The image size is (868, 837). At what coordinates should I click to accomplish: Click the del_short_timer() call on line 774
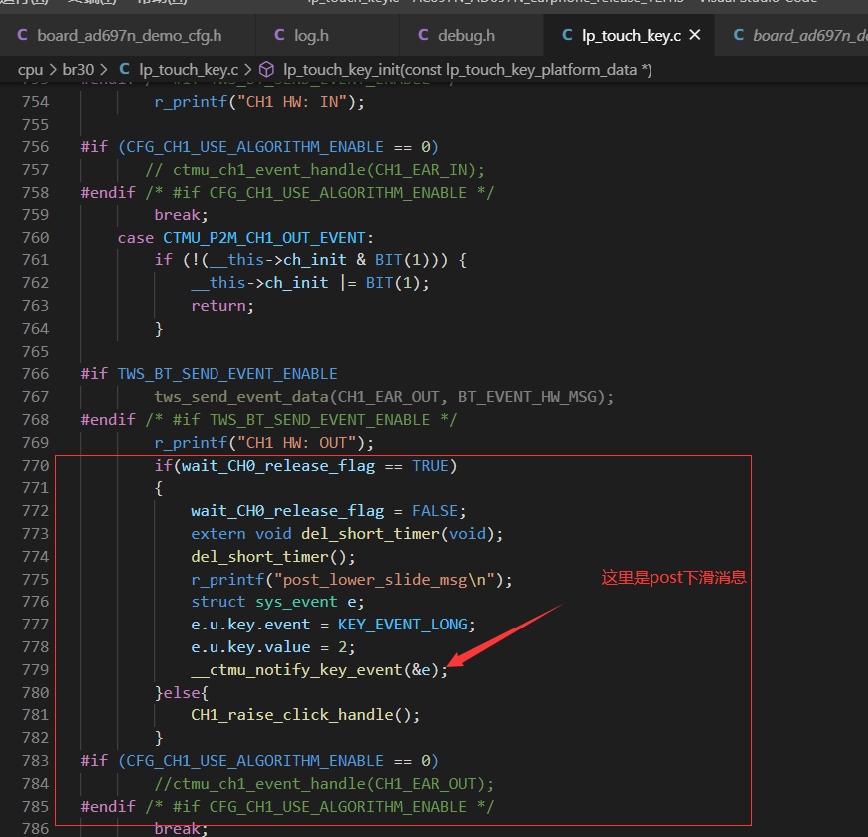273,557
